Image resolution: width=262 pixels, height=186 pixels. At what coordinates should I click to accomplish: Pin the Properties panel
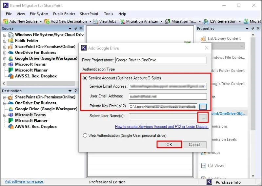pos(252,29)
